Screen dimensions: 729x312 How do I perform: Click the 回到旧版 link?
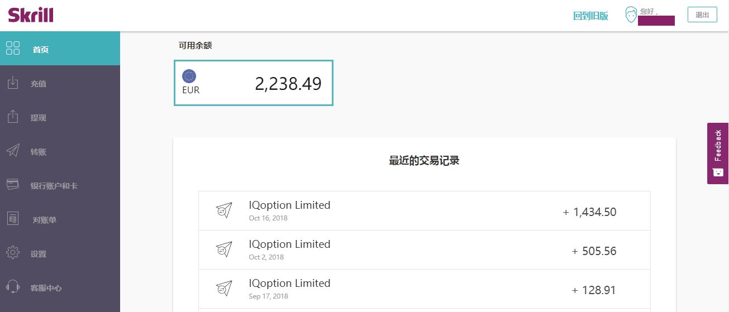pyautogui.click(x=590, y=16)
